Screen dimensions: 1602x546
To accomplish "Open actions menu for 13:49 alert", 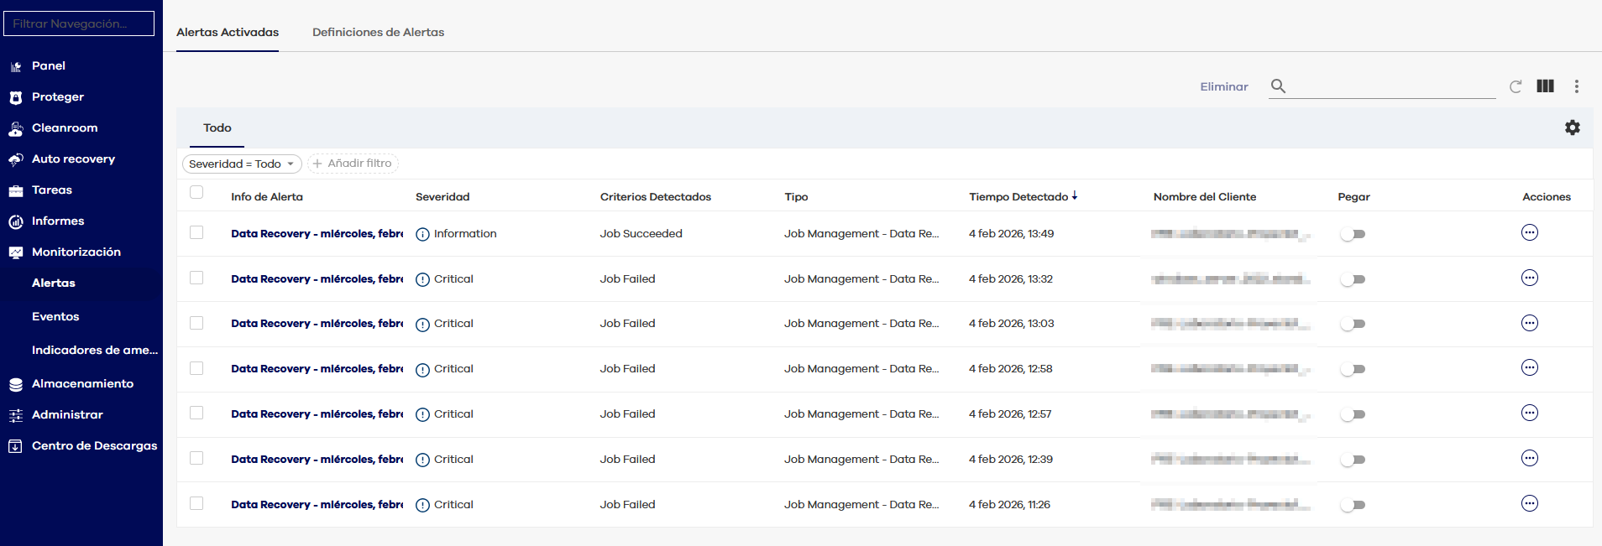I will [1529, 233].
